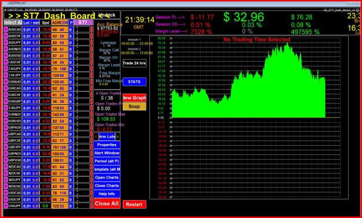
Task: Click the magenta icon beside AUDUSD
Action: click(6, 56)
